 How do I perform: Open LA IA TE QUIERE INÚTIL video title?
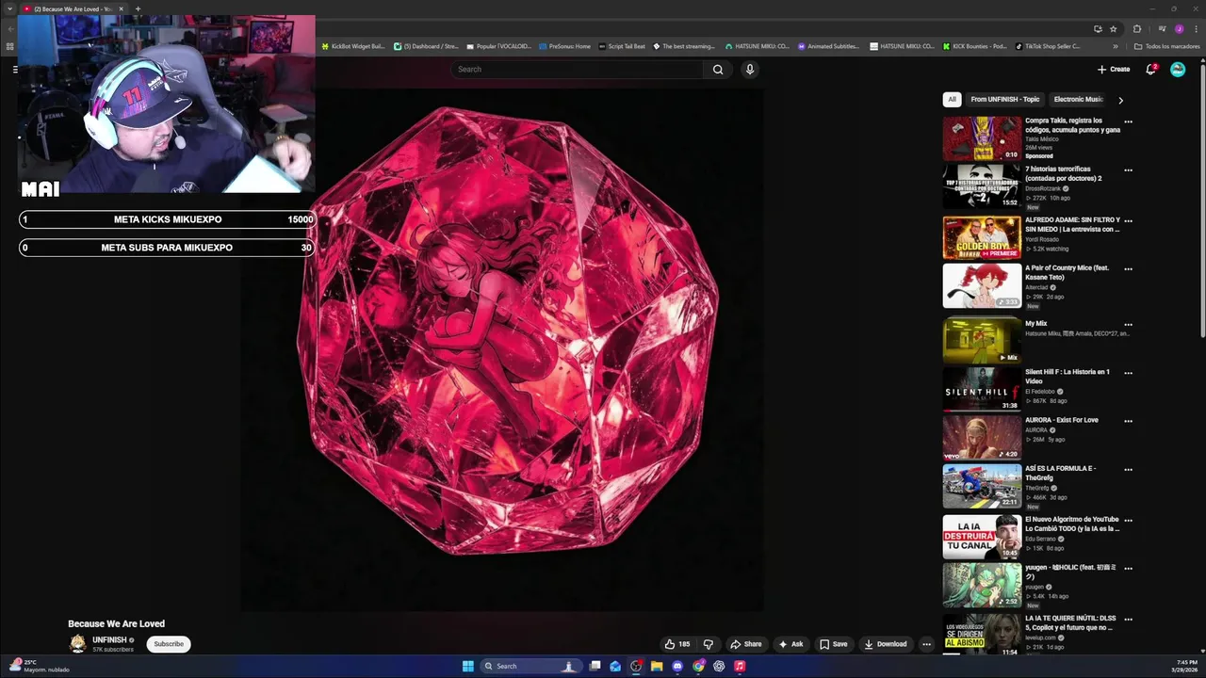pyautogui.click(x=1070, y=622)
